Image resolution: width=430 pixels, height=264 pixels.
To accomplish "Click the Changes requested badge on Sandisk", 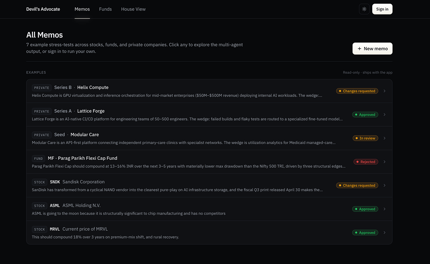I will click(x=357, y=185).
